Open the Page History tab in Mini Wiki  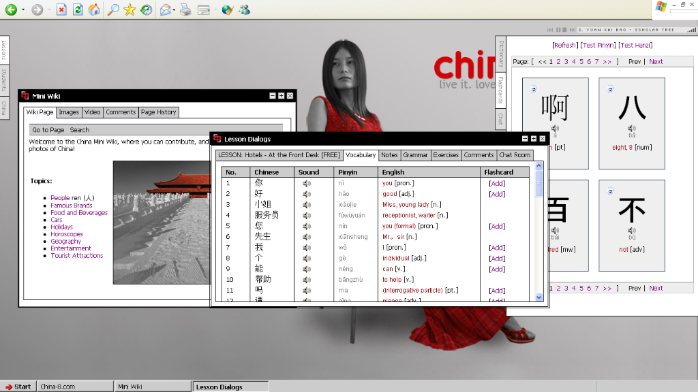(158, 112)
